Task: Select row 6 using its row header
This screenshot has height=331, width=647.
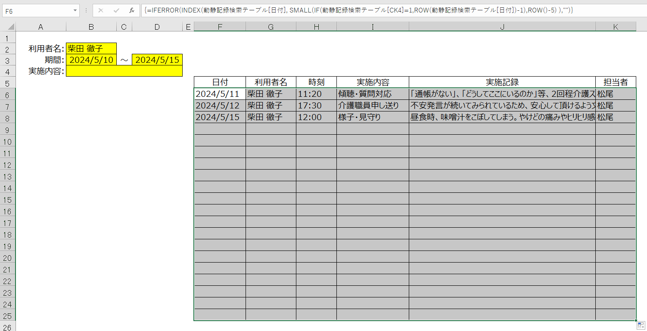Action: 10,94
